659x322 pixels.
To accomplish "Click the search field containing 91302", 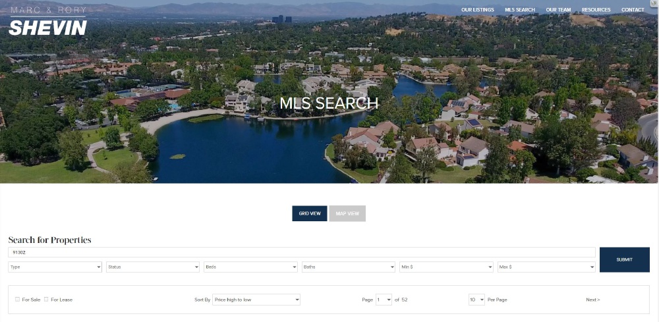I will (x=302, y=252).
